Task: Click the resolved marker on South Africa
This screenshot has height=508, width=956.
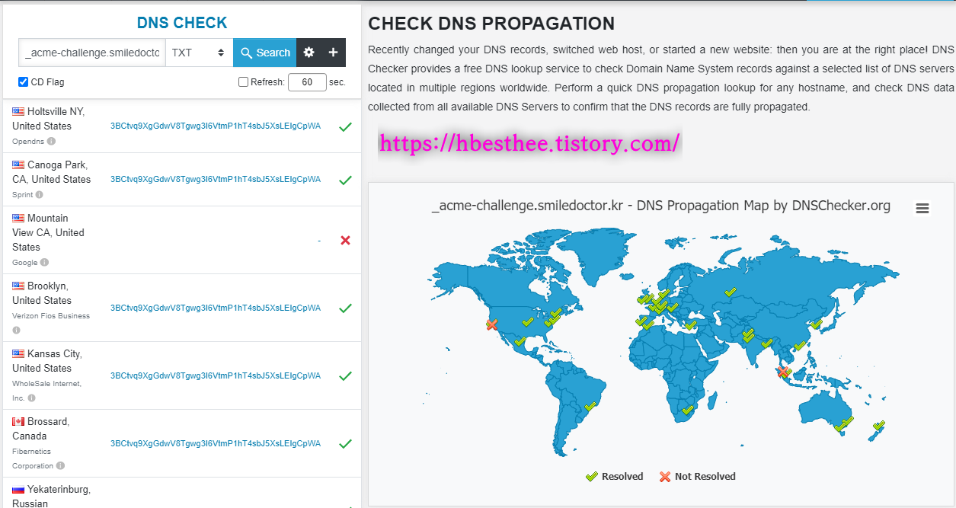Action: [687, 411]
